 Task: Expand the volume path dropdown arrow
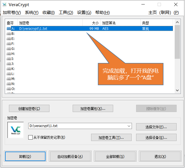click(129, 126)
